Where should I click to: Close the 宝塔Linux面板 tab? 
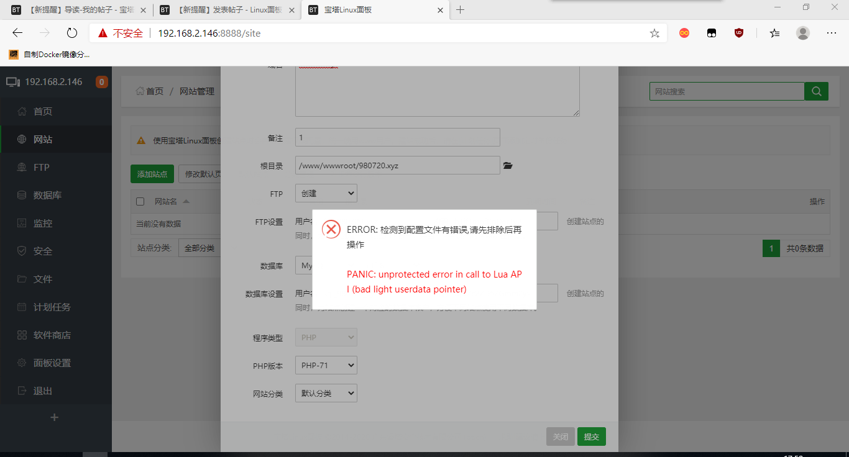coord(440,10)
